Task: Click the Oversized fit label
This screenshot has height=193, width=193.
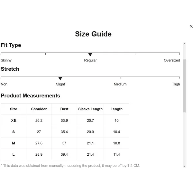Action: (x=172, y=60)
